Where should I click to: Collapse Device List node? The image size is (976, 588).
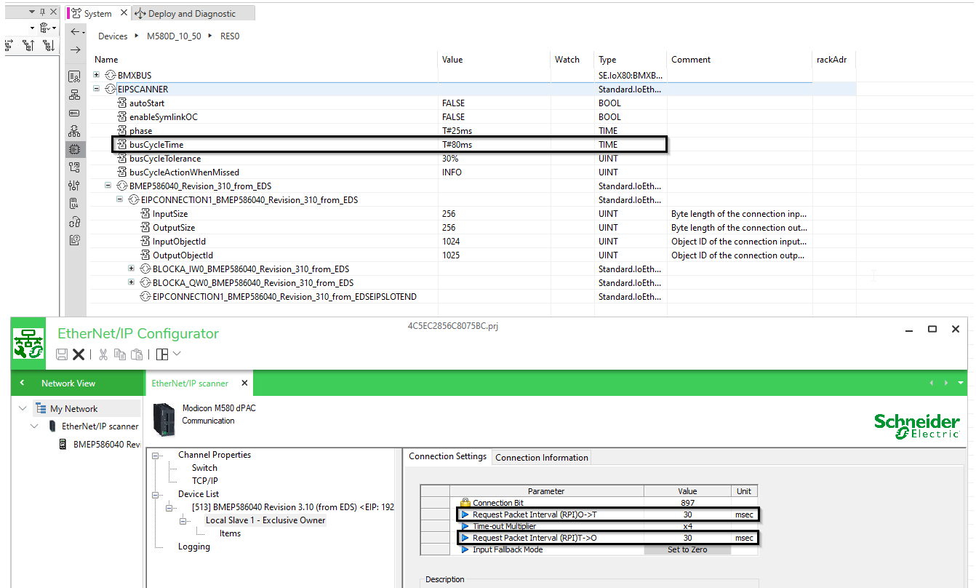click(x=156, y=495)
